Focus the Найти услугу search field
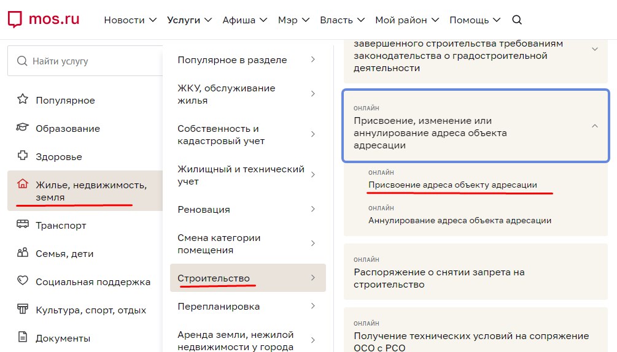The image size is (617, 352). point(85,61)
